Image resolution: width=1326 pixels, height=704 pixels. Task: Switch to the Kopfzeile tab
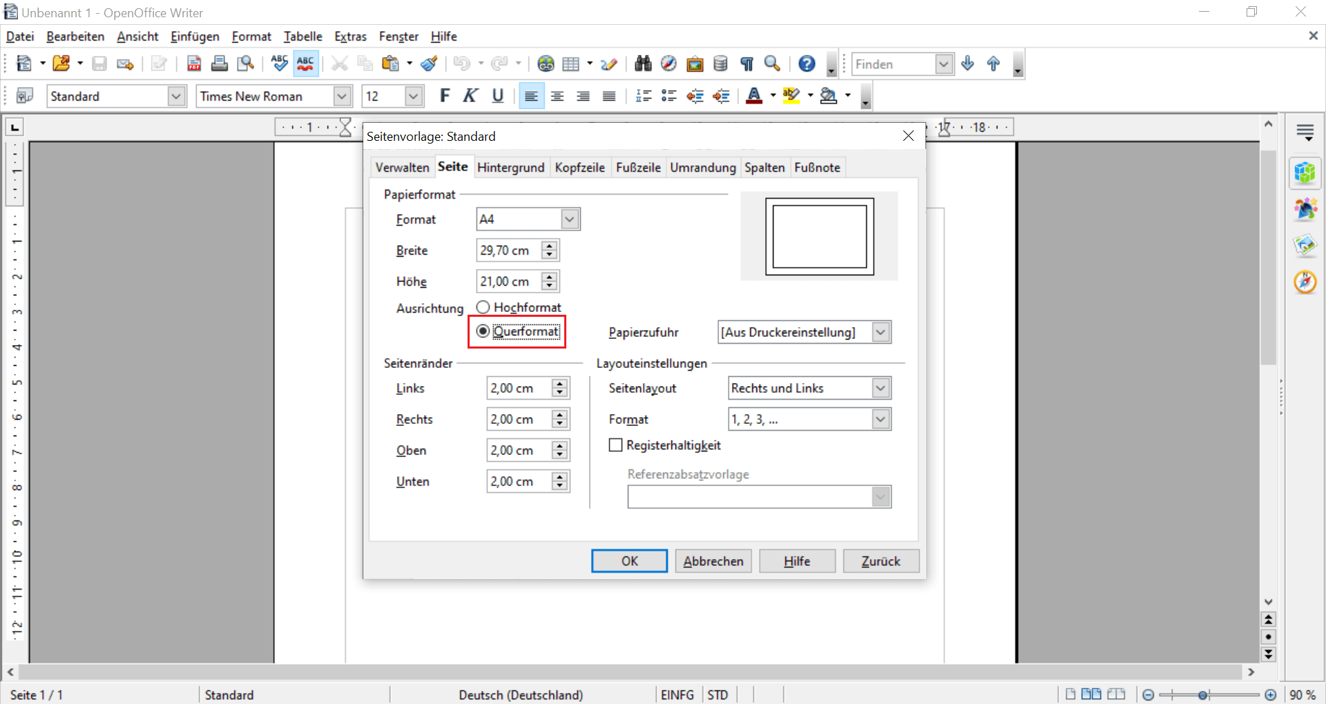(x=579, y=167)
